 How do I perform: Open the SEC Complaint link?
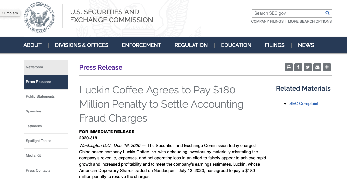pos(304,104)
